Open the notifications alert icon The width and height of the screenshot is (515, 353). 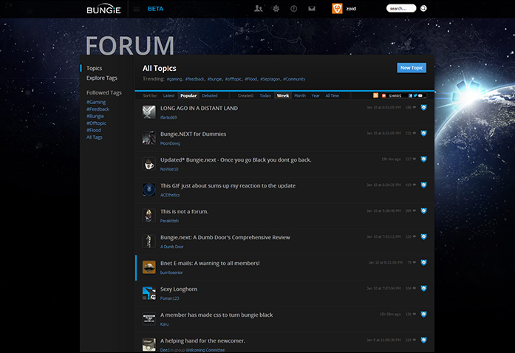(293, 9)
